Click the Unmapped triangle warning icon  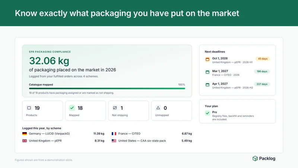(158, 108)
